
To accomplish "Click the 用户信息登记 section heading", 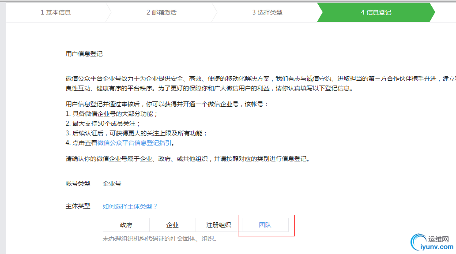I will tap(84, 54).
